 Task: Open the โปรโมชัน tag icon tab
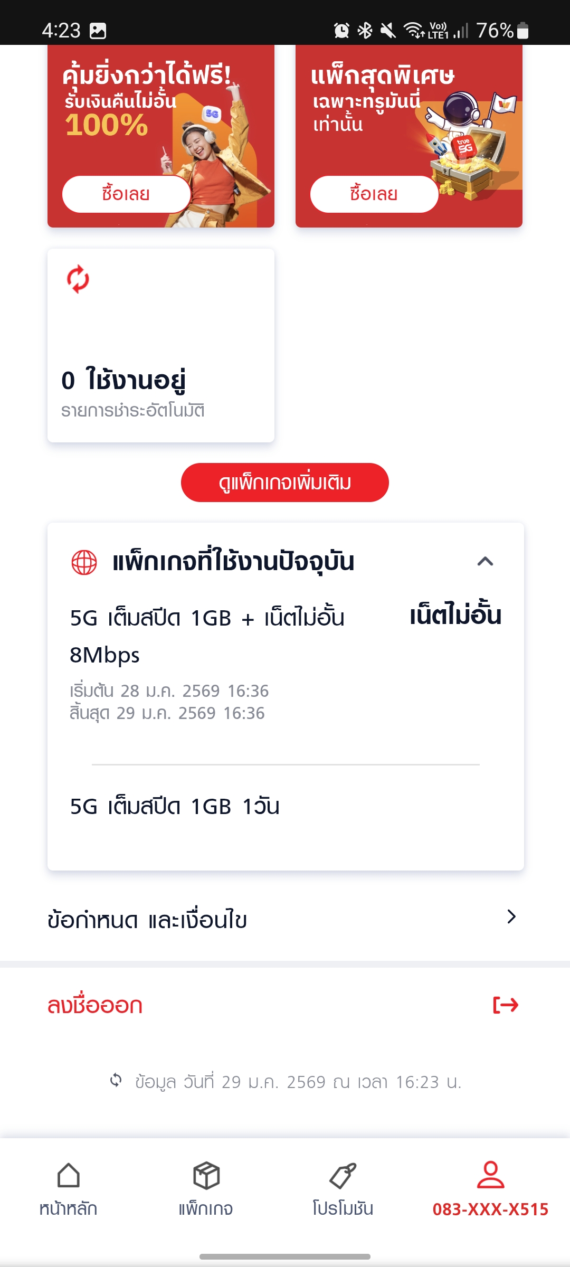pyautogui.click(x=343, y=1176)
